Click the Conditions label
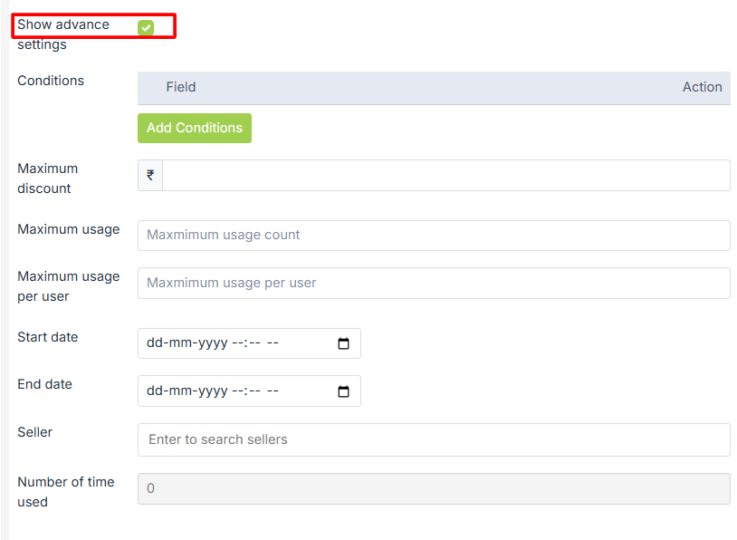This screenshot has height=540, width=737. (x=51, y=81)
